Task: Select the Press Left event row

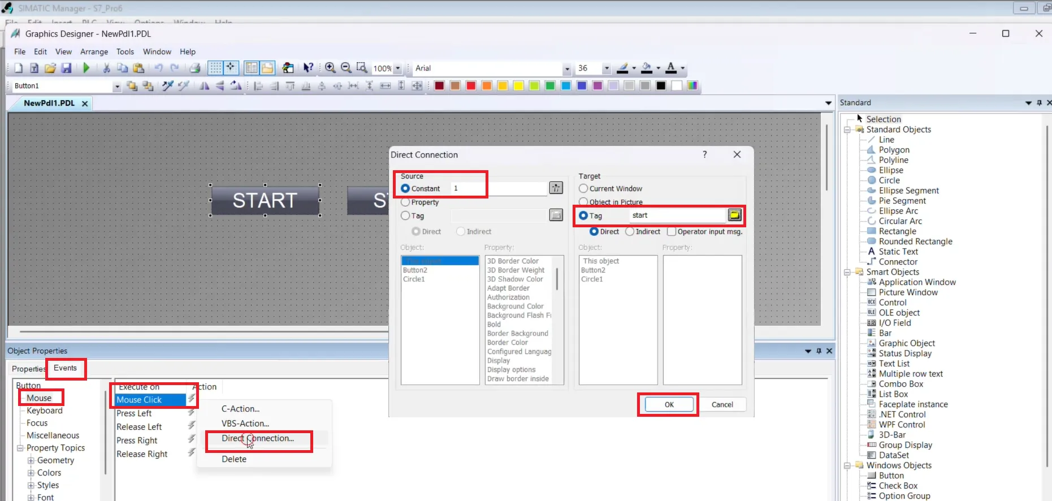Action: 134,413
